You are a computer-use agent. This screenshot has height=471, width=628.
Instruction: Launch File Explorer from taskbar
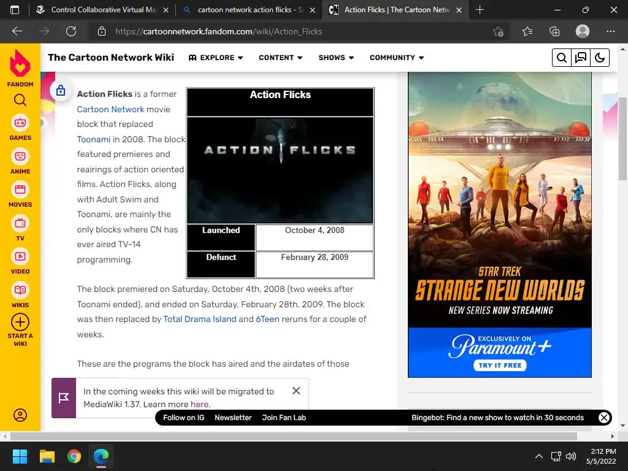(47, 456)
